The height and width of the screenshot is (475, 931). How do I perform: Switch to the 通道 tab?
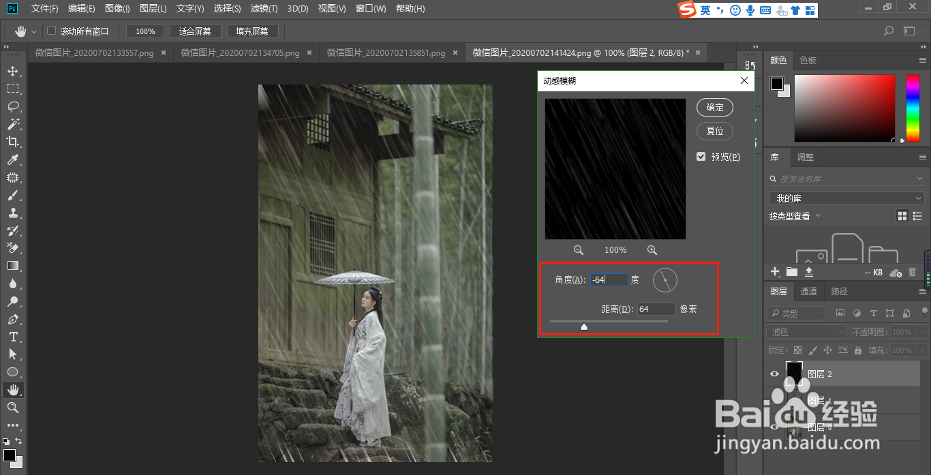pos(808,291)
